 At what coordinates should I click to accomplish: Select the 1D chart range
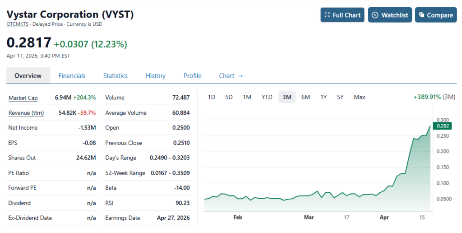click(211, 97)
